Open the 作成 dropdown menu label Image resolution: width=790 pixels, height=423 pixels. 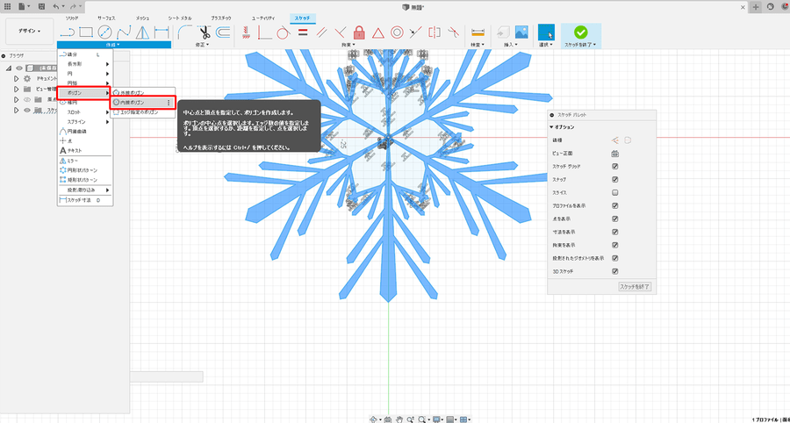tap(113, 45)
